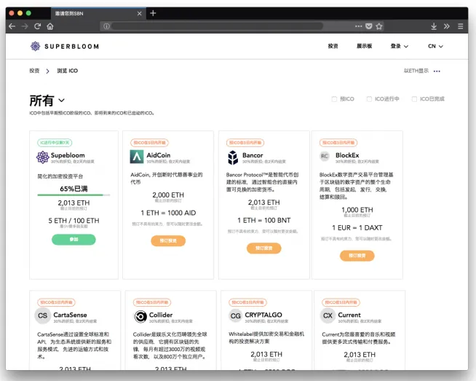Click the CartaSense CS avatar icon
476x381 pixels.
click(x=42, y=315)
